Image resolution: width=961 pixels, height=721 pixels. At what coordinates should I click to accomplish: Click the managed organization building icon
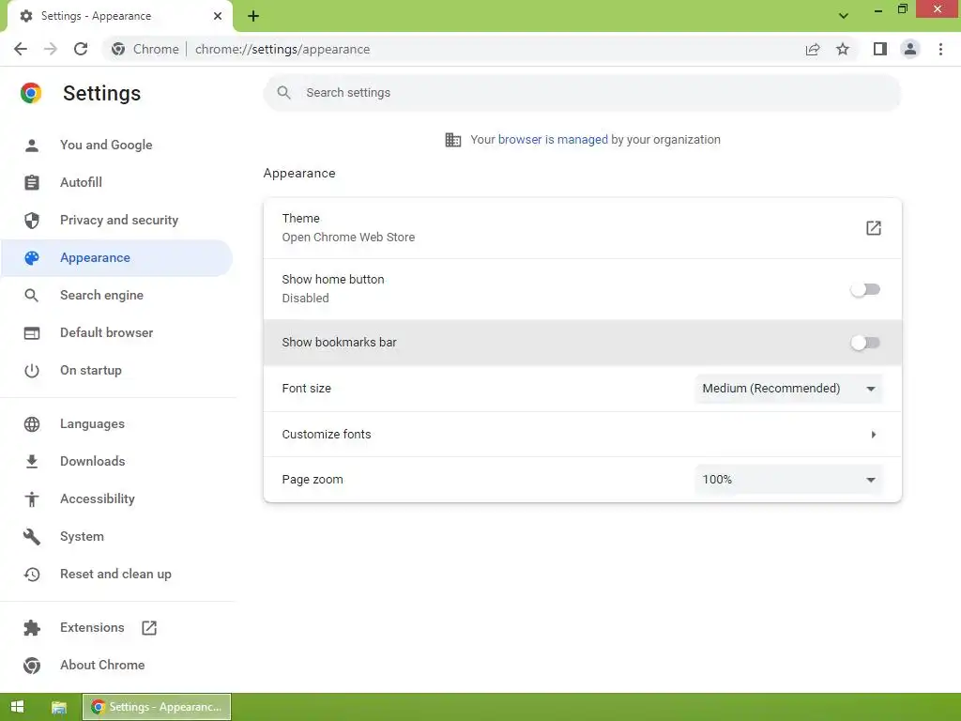[453, 140]
